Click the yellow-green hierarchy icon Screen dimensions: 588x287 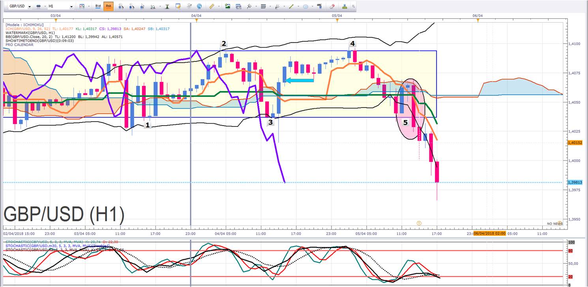click(345, 7)
